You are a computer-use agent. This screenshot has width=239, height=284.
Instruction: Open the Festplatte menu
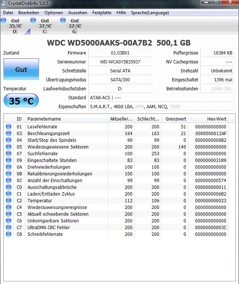click(x=102, y=13)
